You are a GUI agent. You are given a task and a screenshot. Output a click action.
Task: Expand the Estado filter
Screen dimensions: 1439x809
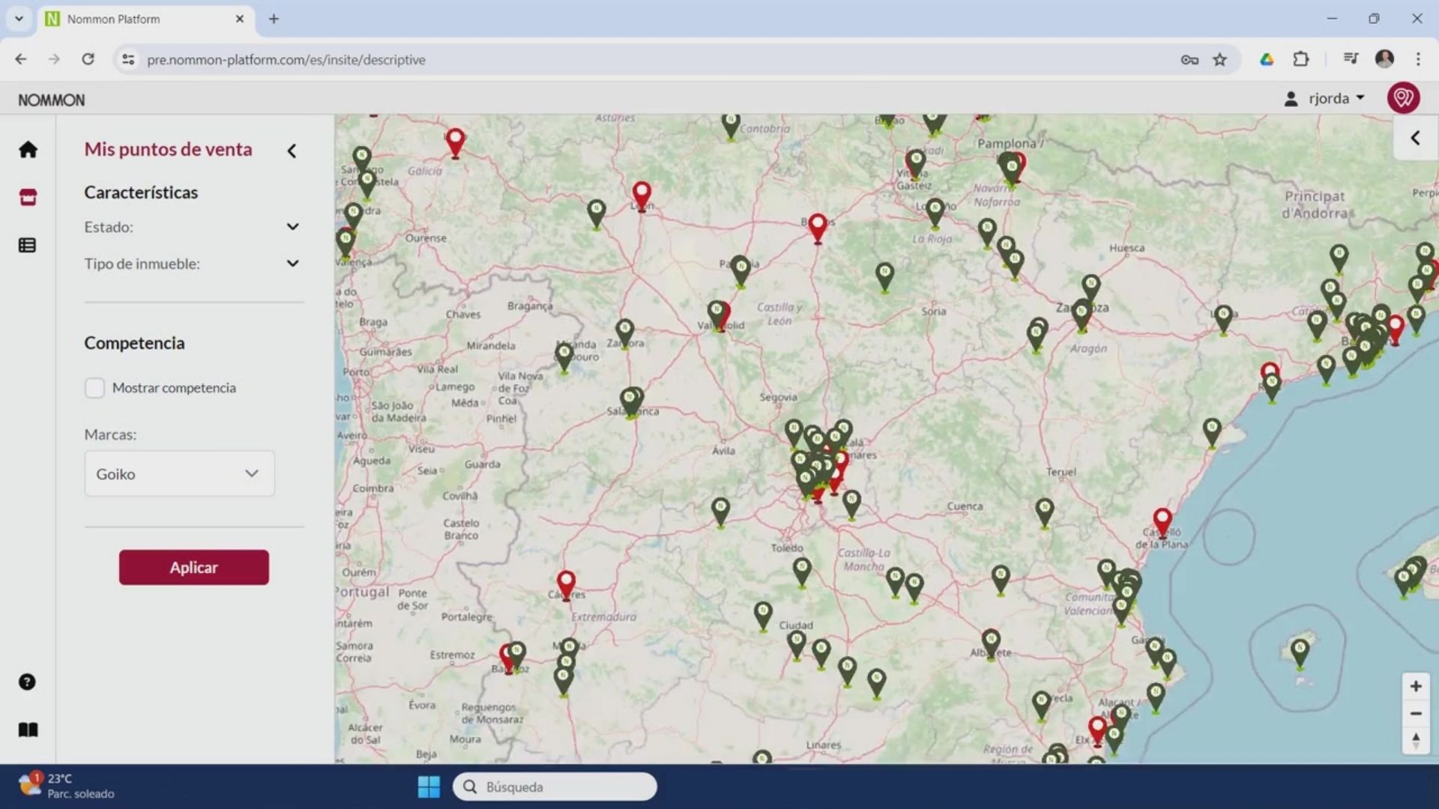(x=292, y=227)
